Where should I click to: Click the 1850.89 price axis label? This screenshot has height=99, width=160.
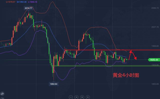pos(155,84)
